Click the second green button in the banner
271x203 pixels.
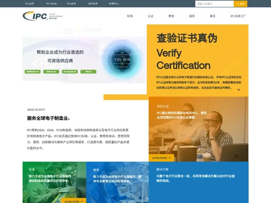(51, 72)
